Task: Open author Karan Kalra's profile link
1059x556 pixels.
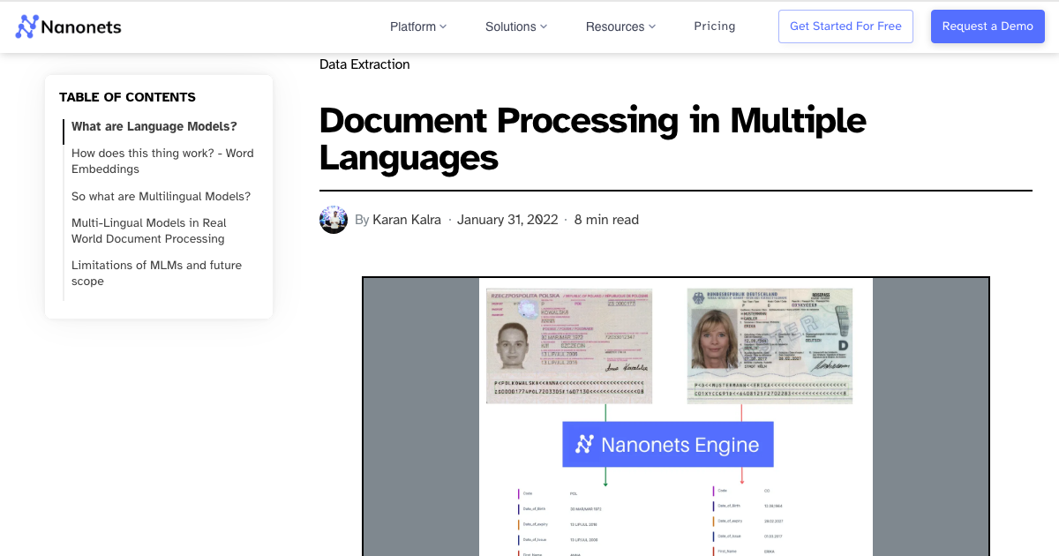Action: click(x=407, y=220)
